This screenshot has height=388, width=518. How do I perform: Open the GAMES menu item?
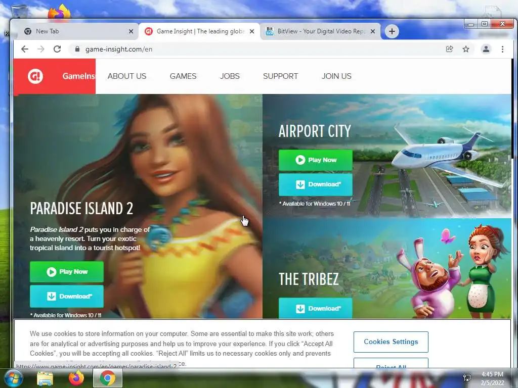coord(183,76)
